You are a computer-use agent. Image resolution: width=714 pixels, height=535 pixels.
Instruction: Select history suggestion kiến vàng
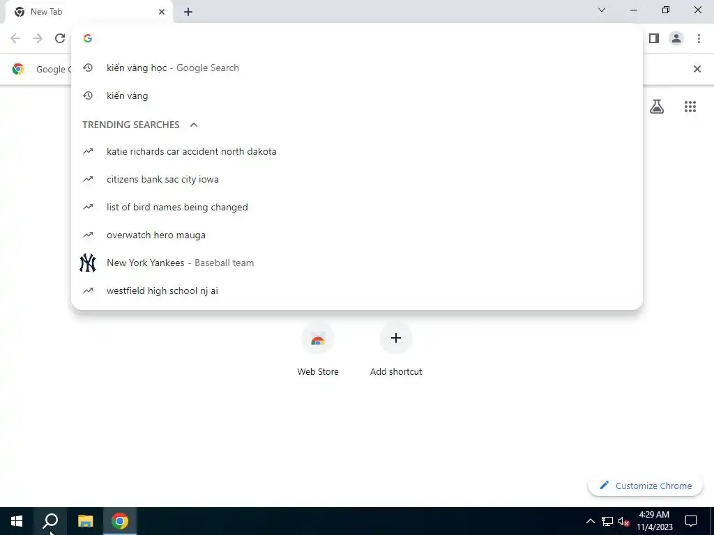(356, 95)
